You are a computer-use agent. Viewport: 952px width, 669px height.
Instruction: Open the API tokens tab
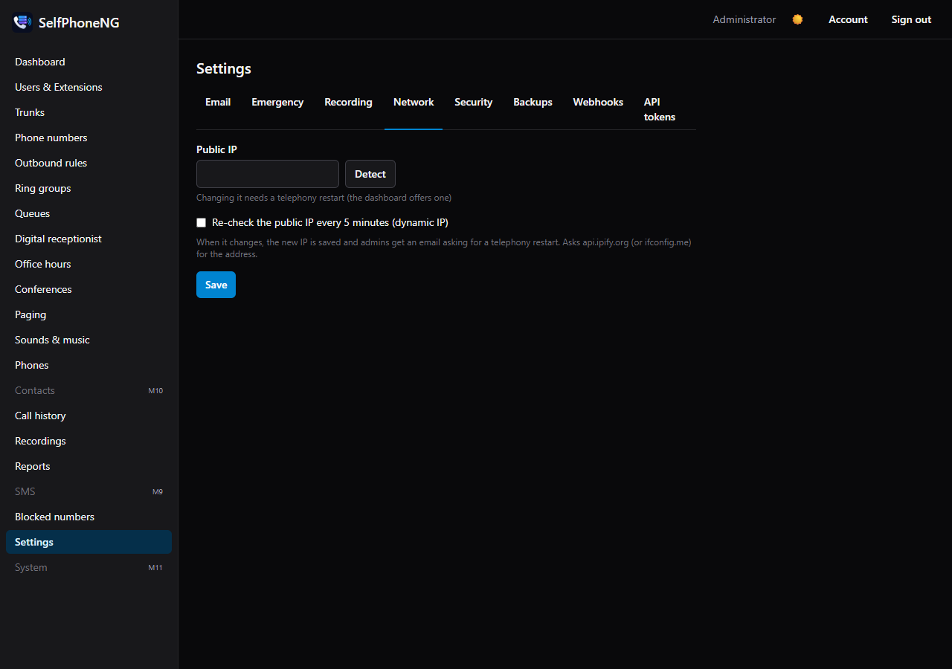[x=660, y=109]
